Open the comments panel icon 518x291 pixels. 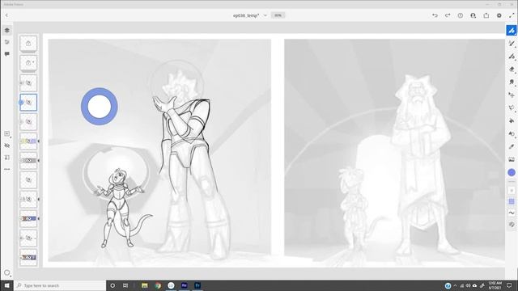(x=7, y=54)
